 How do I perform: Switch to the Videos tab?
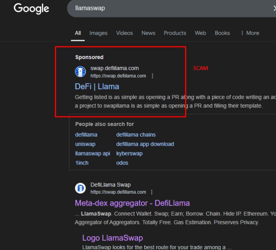coord(125,33)
